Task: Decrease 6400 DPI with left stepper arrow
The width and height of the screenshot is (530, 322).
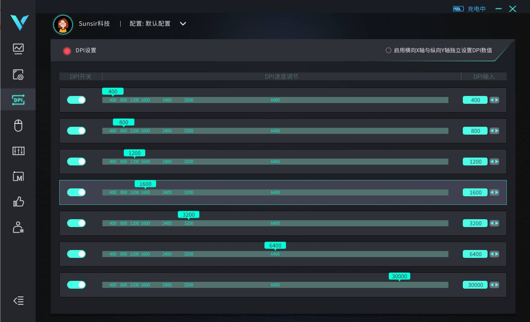Action: 492,254
